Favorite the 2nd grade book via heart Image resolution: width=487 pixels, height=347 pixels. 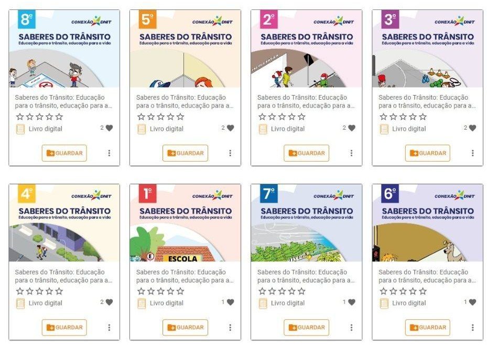pyautogui.click(x=352, y=128)
